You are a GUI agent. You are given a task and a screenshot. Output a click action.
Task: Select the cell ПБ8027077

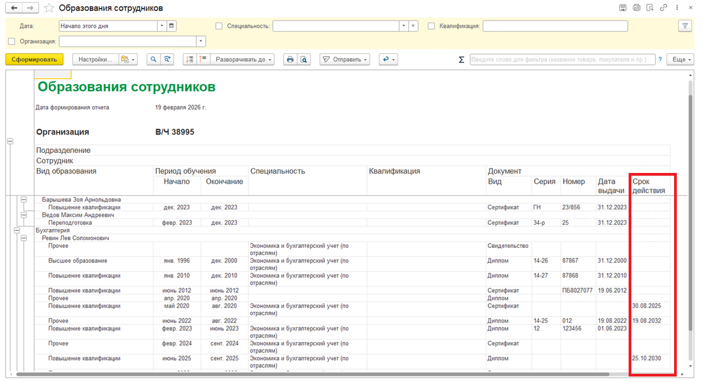[578, 291]
